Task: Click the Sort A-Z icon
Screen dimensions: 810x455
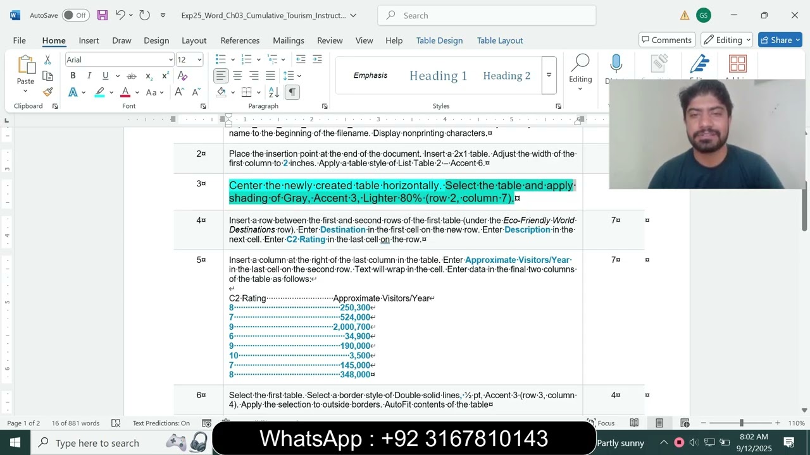Action: [x=274, y=92]
